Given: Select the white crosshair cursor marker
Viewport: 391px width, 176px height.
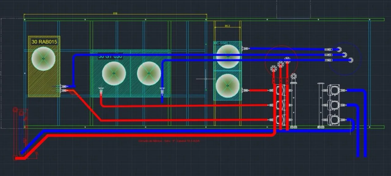Looking at the screenshot, I should click(x=206, y=79).
